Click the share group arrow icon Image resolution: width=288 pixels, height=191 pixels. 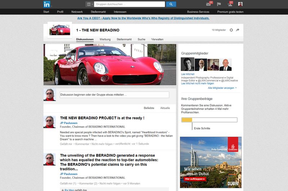click(x=238, y=30)
